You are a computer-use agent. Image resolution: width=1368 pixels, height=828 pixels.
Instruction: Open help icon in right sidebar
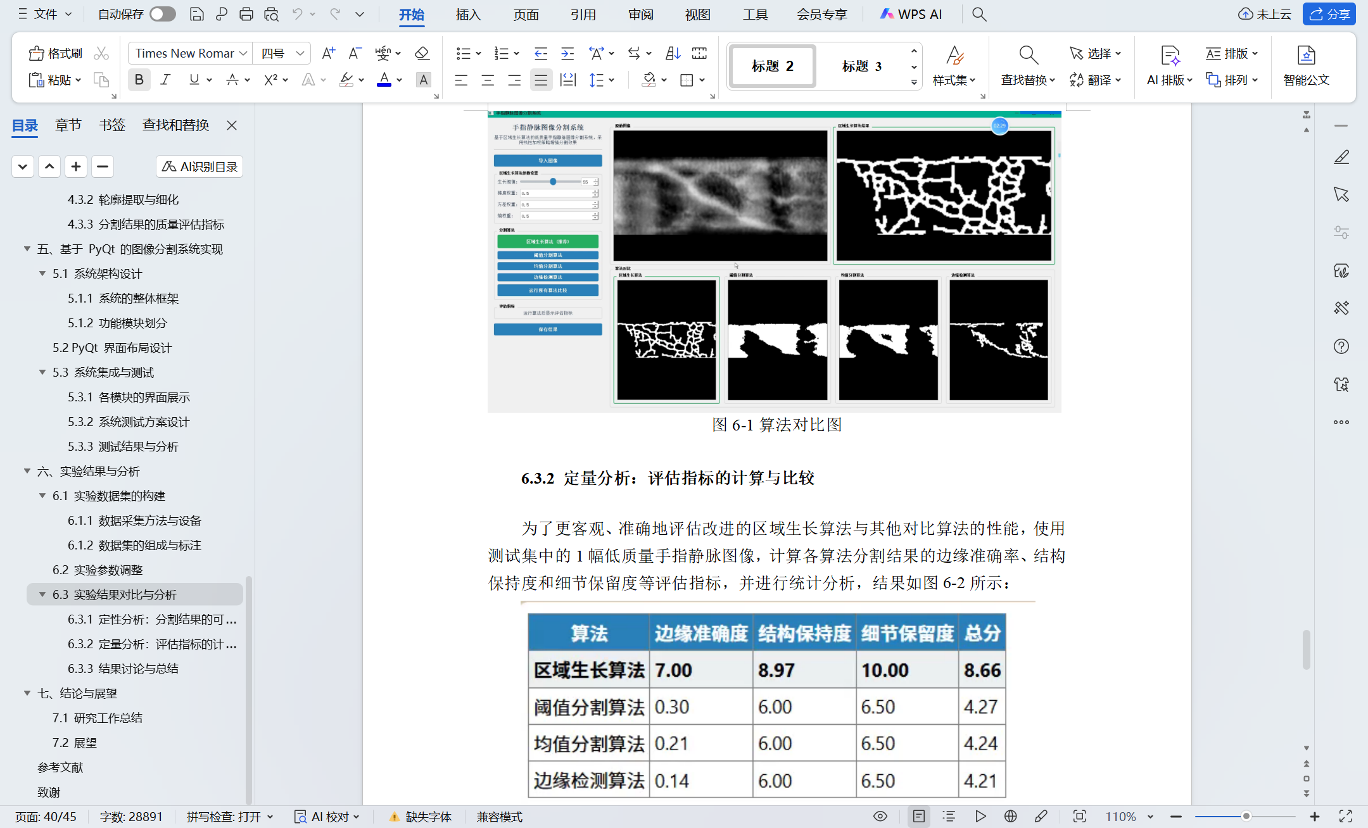click(1341, 346)
